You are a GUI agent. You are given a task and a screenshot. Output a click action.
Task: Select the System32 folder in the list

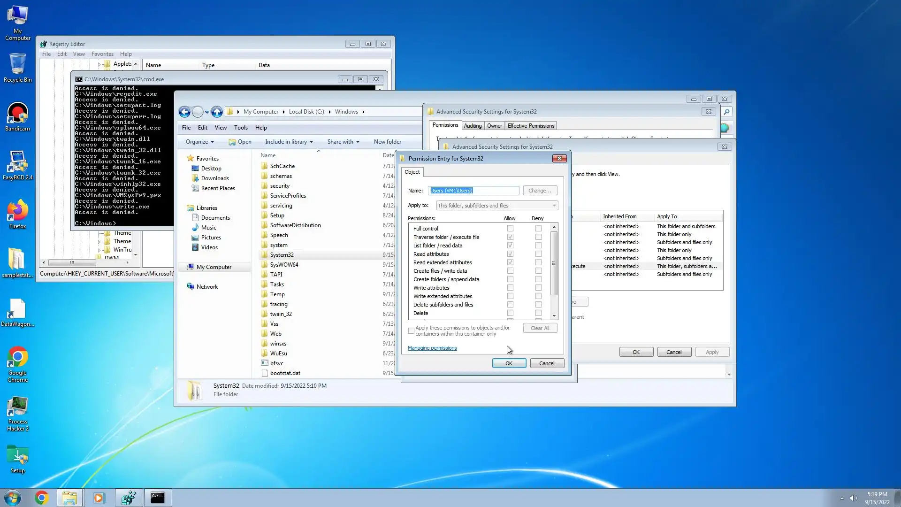(x=282, y=255)
